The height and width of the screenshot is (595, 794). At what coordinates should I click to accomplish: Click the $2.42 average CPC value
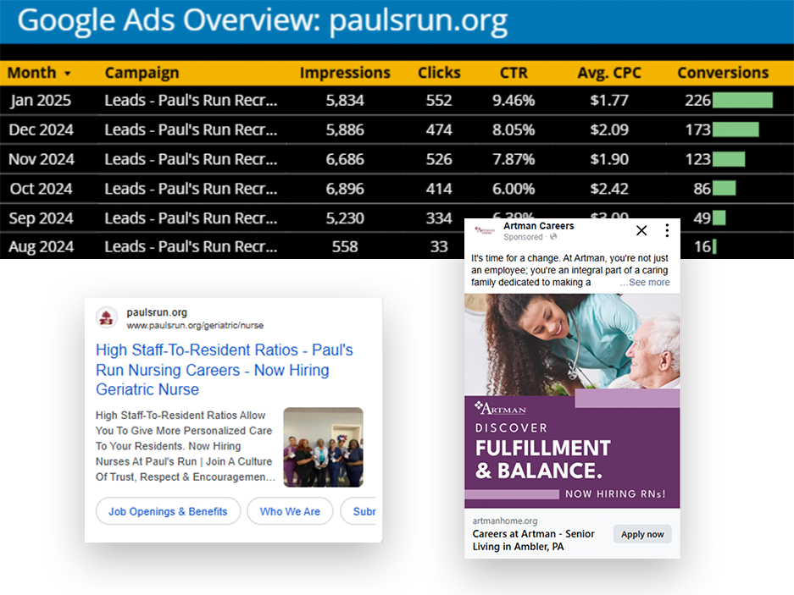(x=609, y=189)
